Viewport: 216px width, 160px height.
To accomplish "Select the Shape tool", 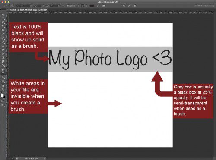I will click(x=3, y=82).
